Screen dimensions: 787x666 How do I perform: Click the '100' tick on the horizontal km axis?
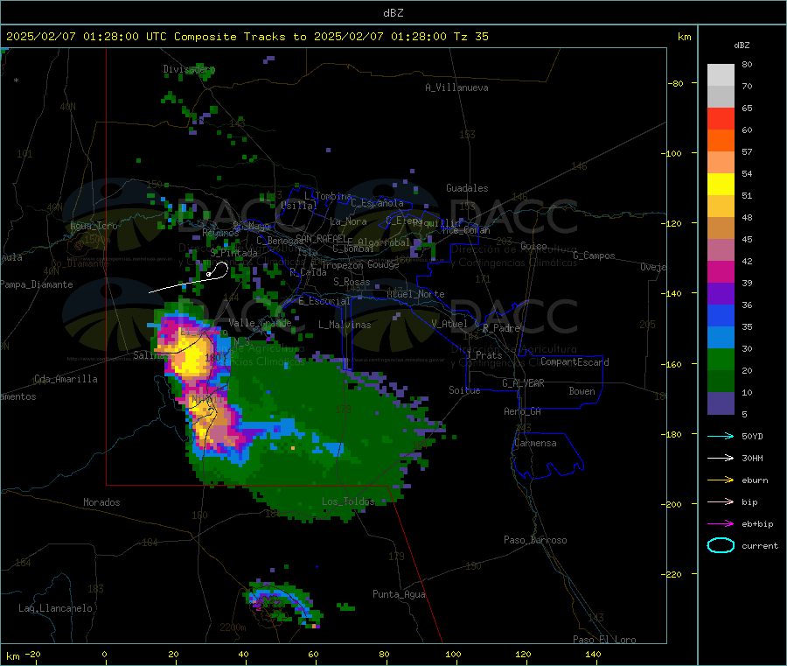point(453,654)
